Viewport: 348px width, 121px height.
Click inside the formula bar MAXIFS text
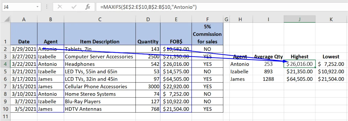tap(148, 7)
